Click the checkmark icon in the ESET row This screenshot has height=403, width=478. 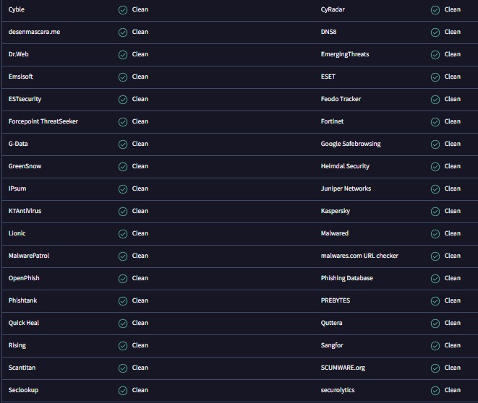click(435, 77)
